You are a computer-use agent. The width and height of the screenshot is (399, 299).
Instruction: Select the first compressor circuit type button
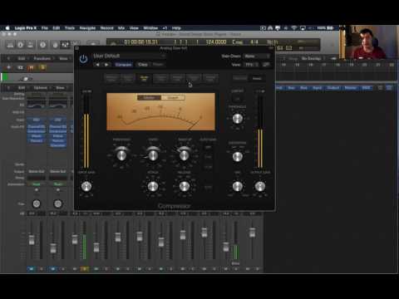(x=111, y=78)
